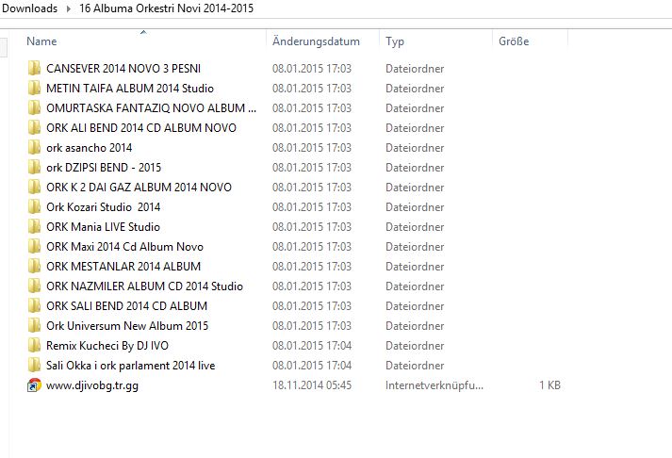
Task: Select ORK ALI BEND 2014 CD ALBUM NOVO name
Action: tap(141, 127)
